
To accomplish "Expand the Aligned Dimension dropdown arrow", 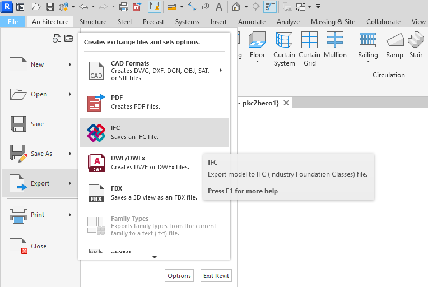I will 182,7.
